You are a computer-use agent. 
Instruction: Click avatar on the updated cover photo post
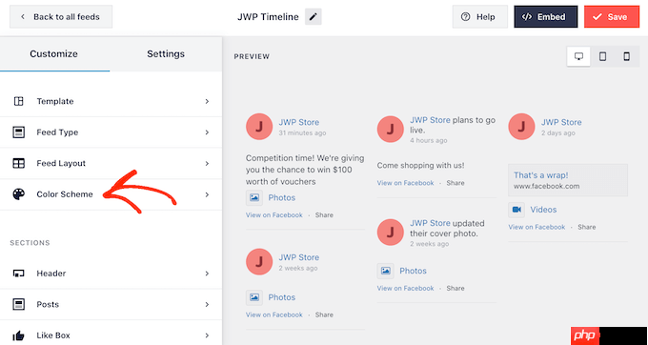tap(390, 233)
